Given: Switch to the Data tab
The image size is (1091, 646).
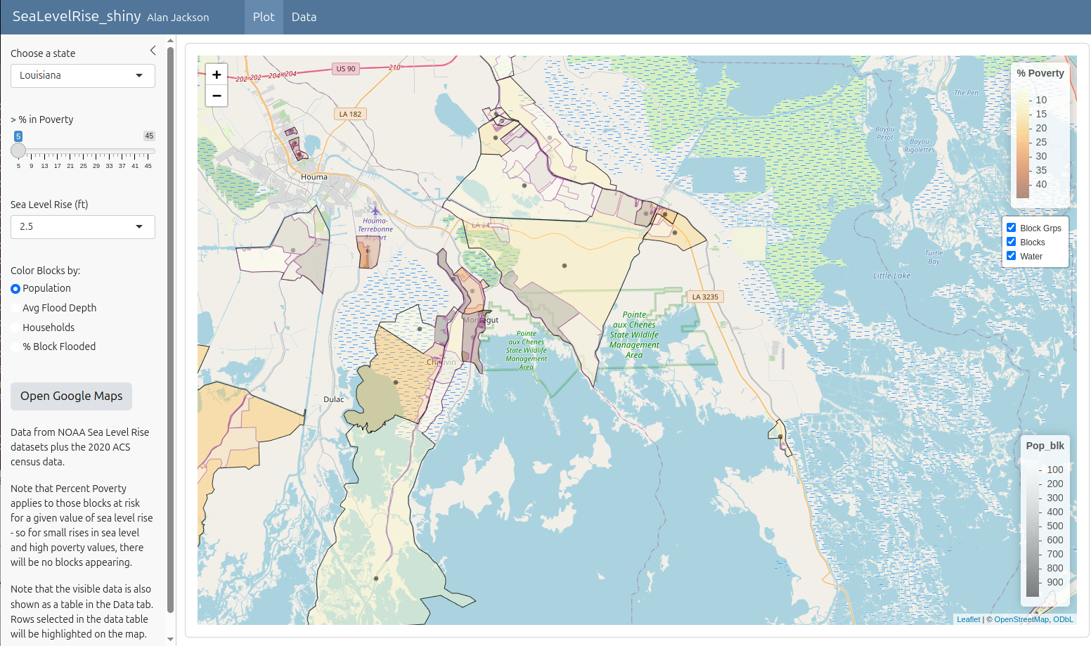Looking at the screenshot, I should click(304, 17).
